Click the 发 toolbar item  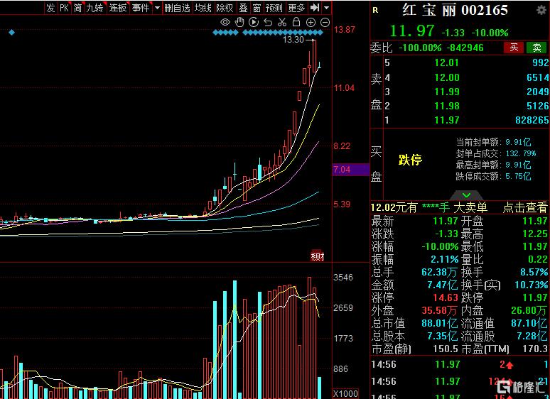point(51,8)
